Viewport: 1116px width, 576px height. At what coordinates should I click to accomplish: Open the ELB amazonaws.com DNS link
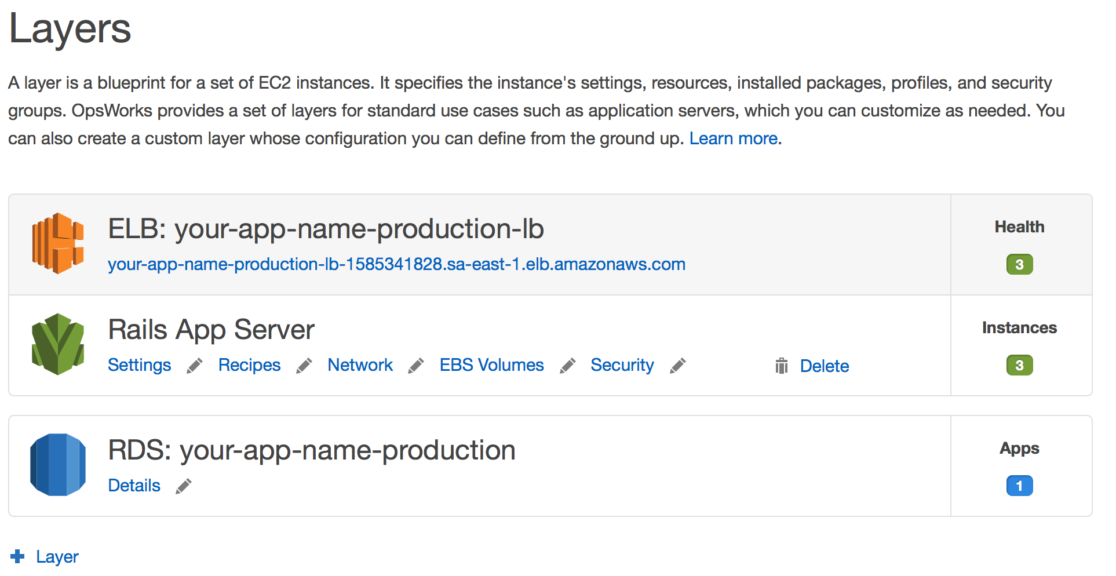coord(396,264)
